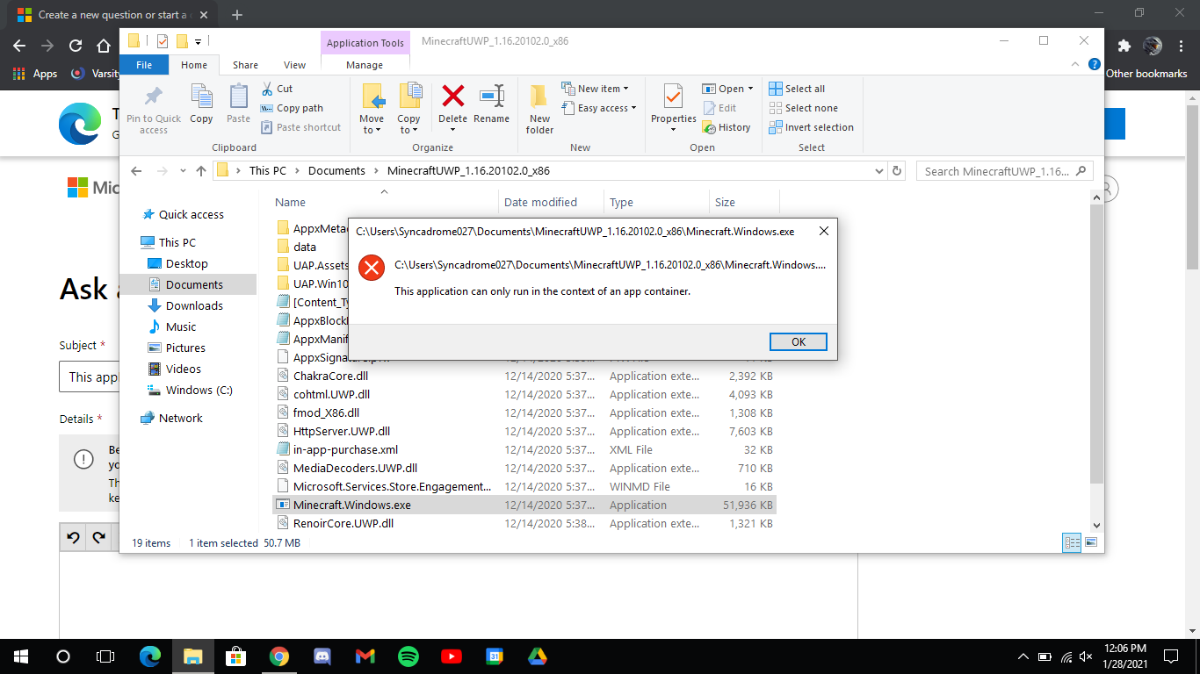Click the Paste icon in the ribbon
The image size is (1200, 674).
[238, 99]
